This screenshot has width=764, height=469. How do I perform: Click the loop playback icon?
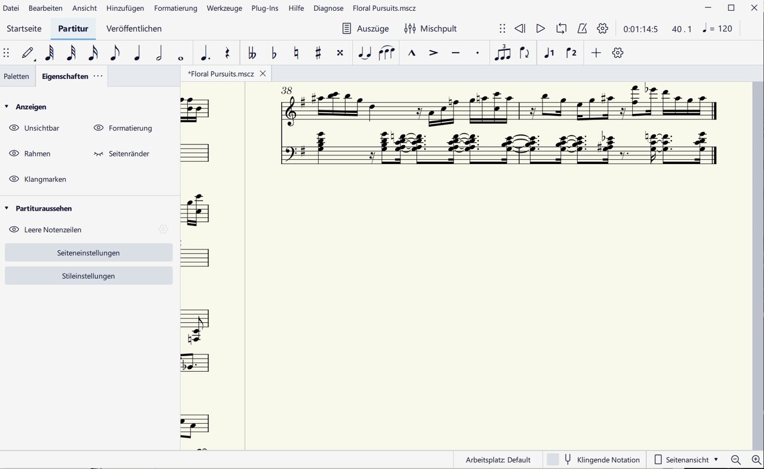tap(561, 29)
